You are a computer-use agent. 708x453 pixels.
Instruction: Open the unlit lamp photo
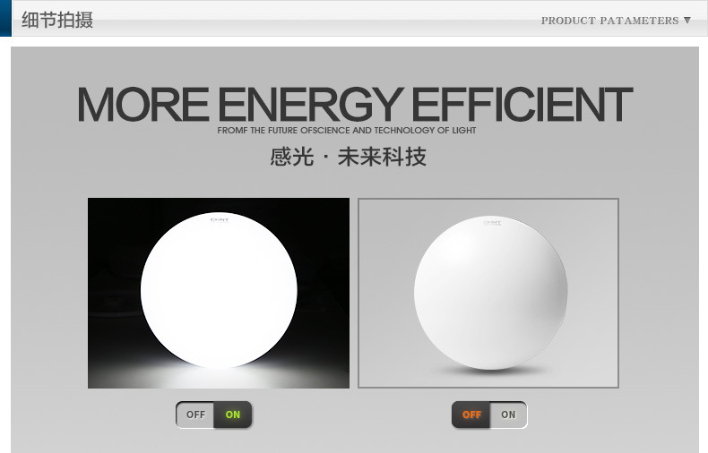pos(488,293)
